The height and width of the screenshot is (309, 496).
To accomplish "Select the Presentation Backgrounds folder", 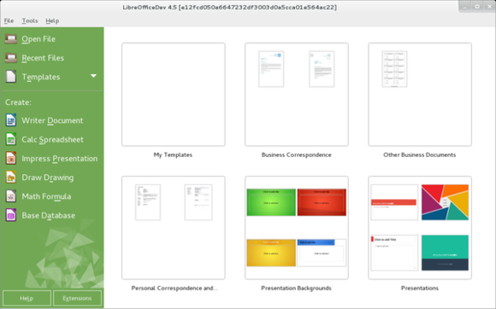I will (297, 228).
